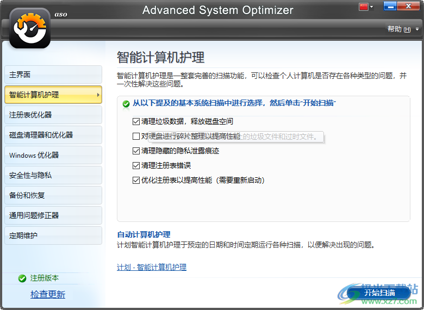This screenshot has width=424, height=310.
Task: Click the 智能计算机护理 page title
Action: 160,57
